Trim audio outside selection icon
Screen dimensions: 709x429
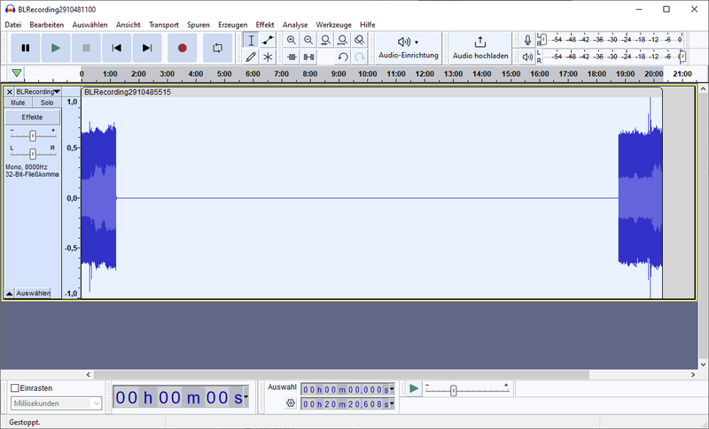(292, 57)
